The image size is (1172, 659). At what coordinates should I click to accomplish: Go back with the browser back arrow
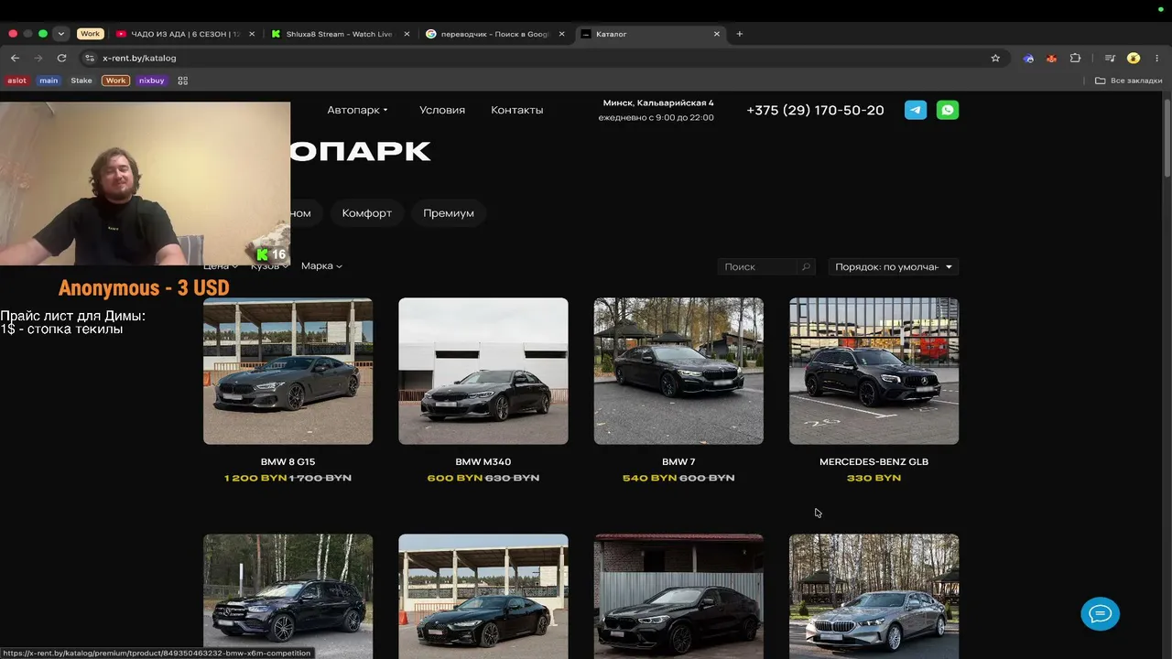point(15,58)
